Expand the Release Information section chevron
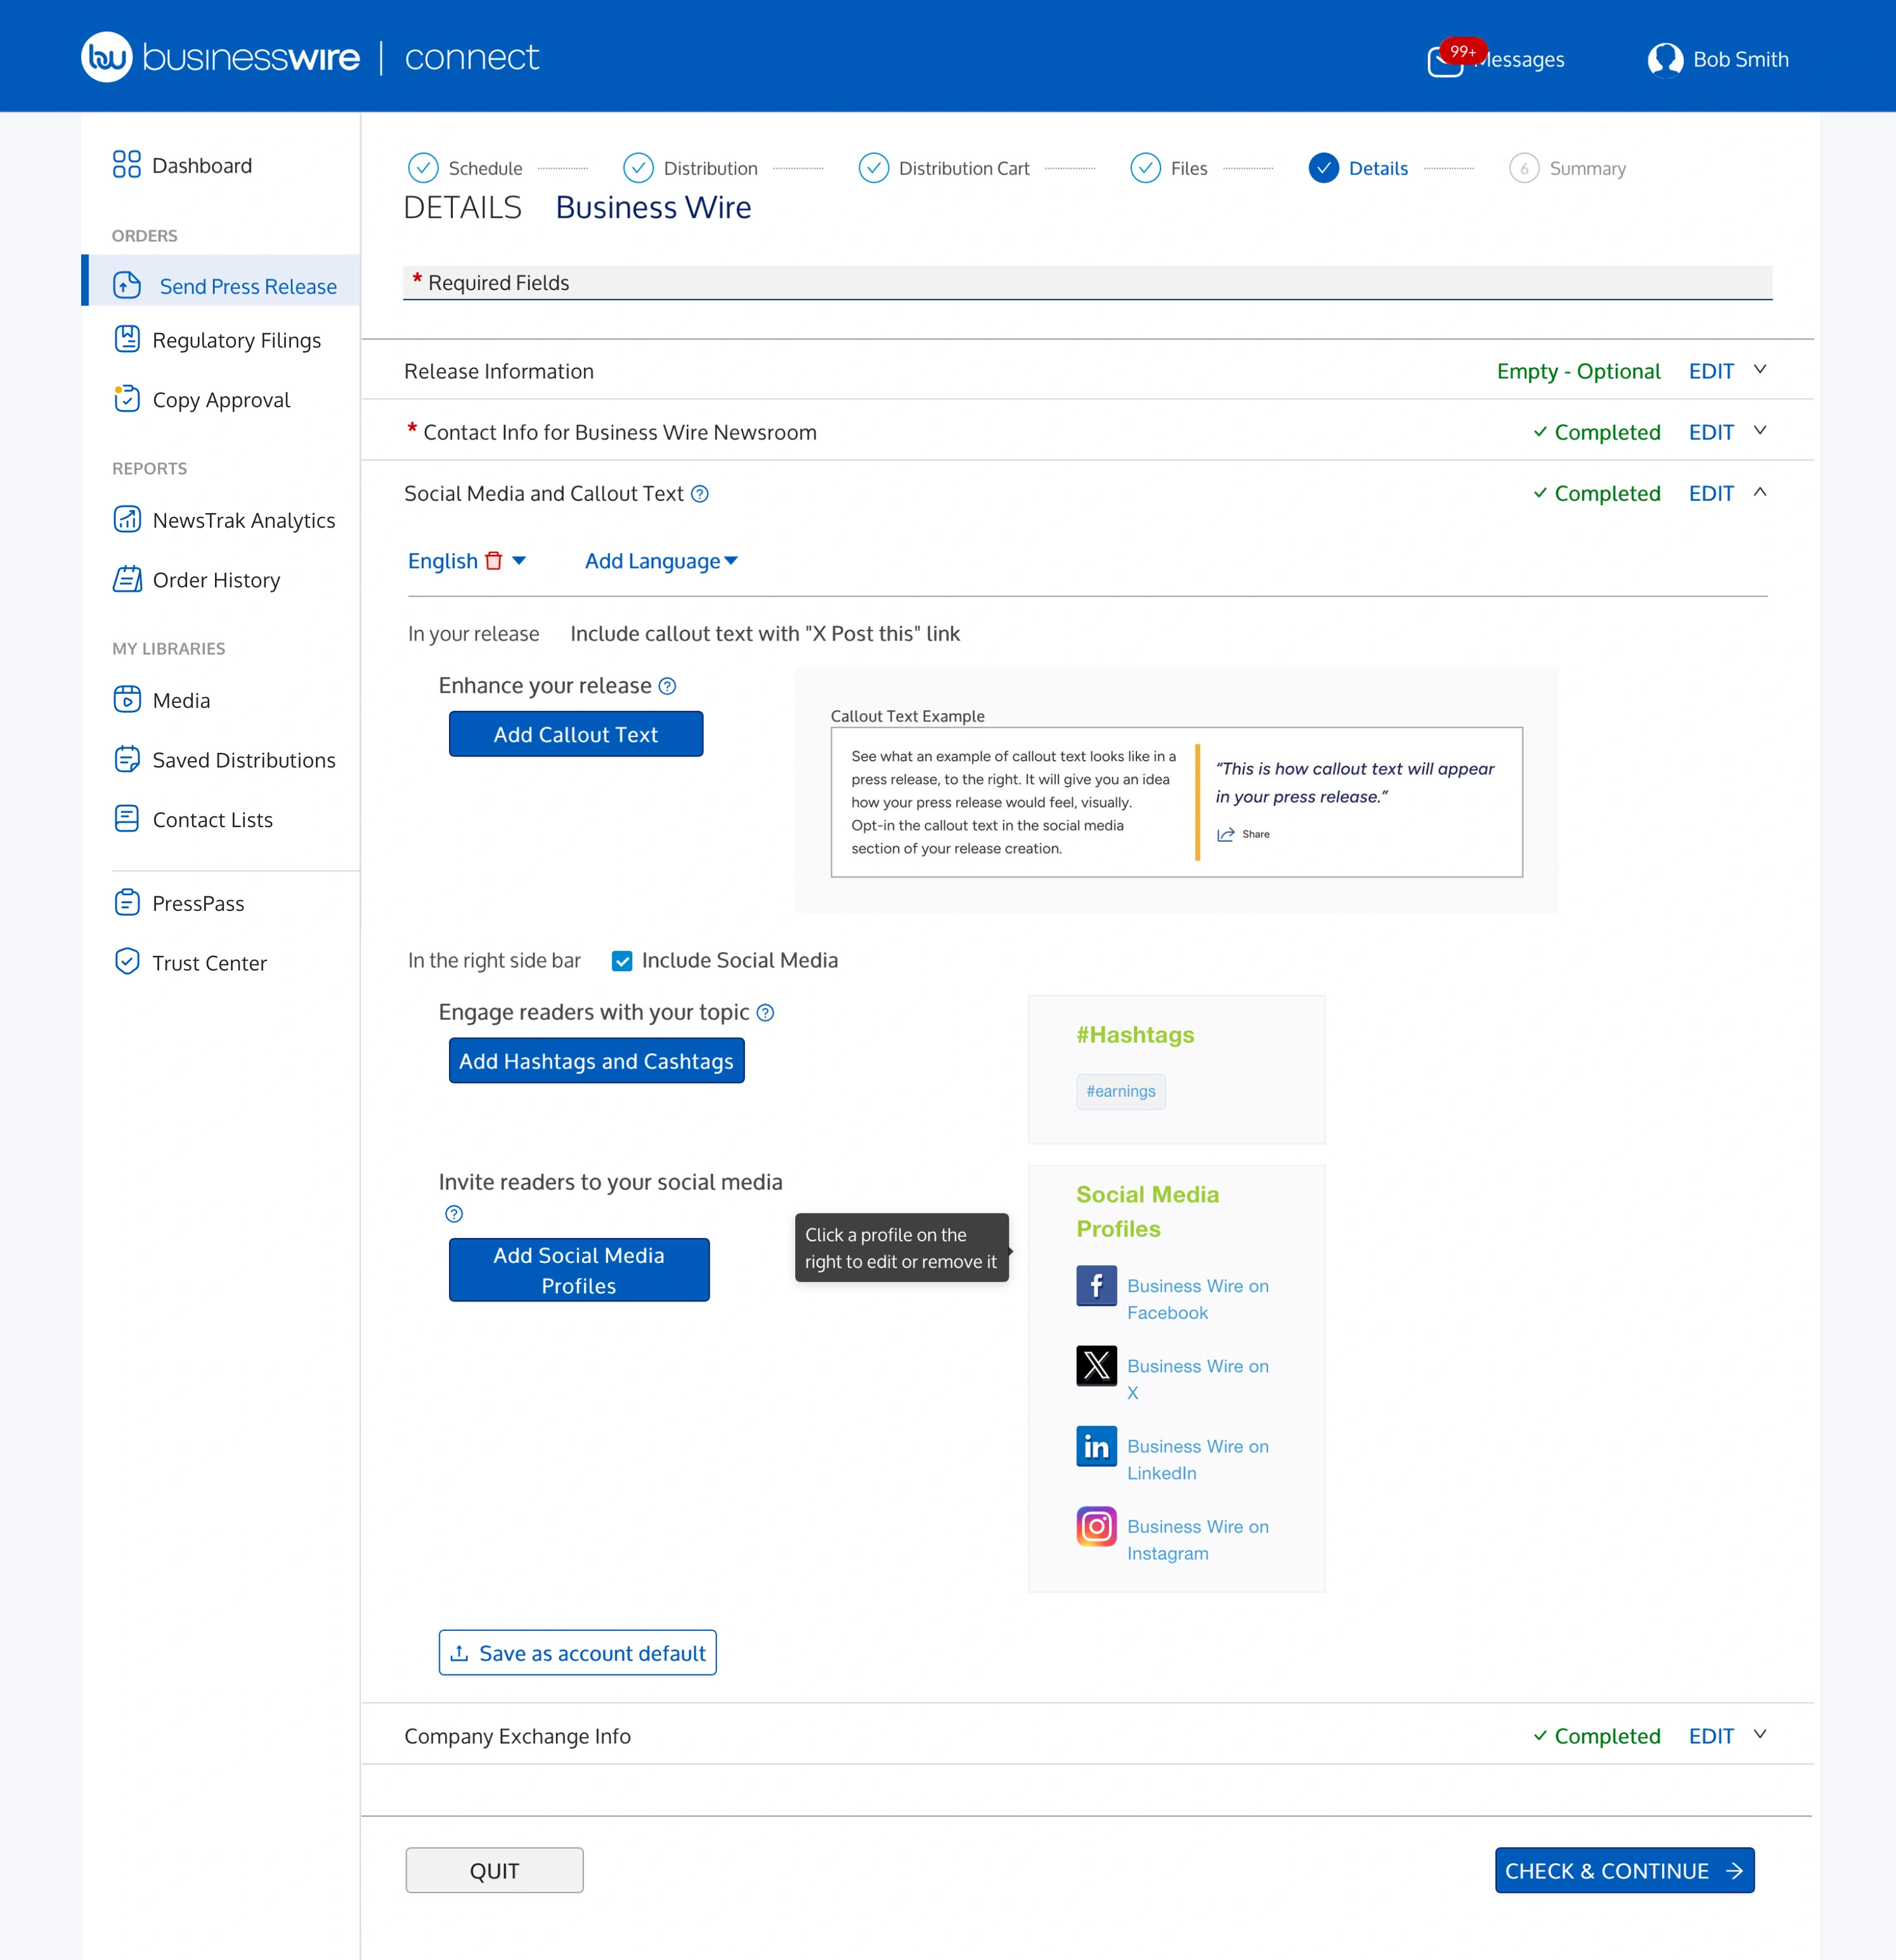Image resolution: width=1896 pixels, height=1960 pixels. 1760,370
